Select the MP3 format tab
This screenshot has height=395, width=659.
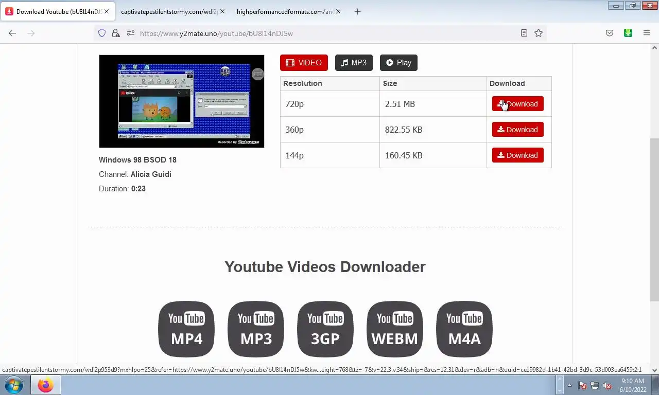click(354, 63)
